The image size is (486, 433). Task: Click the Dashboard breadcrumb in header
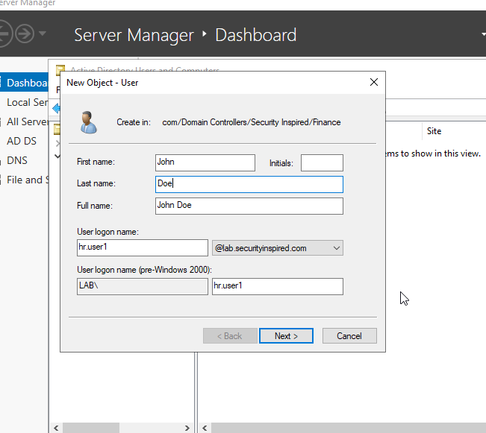point(256,35)
